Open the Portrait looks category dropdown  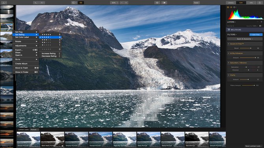[x=34, y=130]
